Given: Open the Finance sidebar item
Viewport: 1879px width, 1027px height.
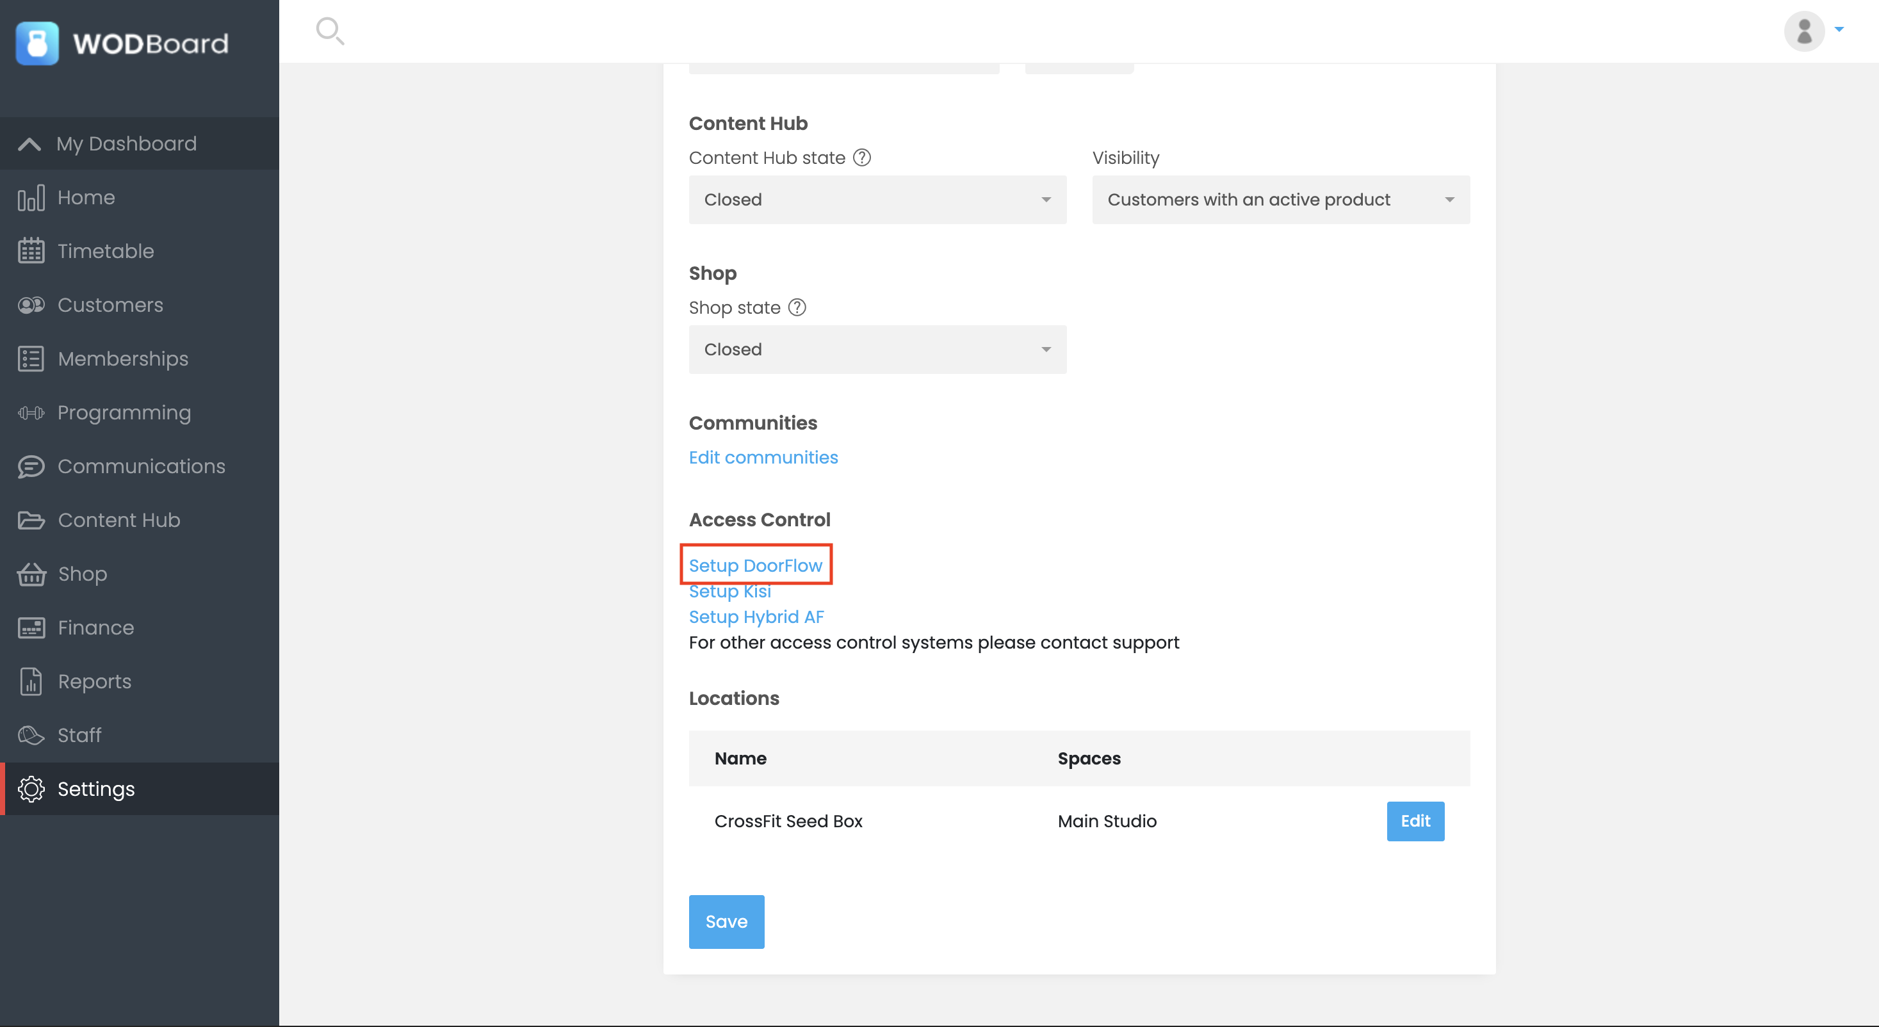Looking at the screenshot, I should (95, 627).
